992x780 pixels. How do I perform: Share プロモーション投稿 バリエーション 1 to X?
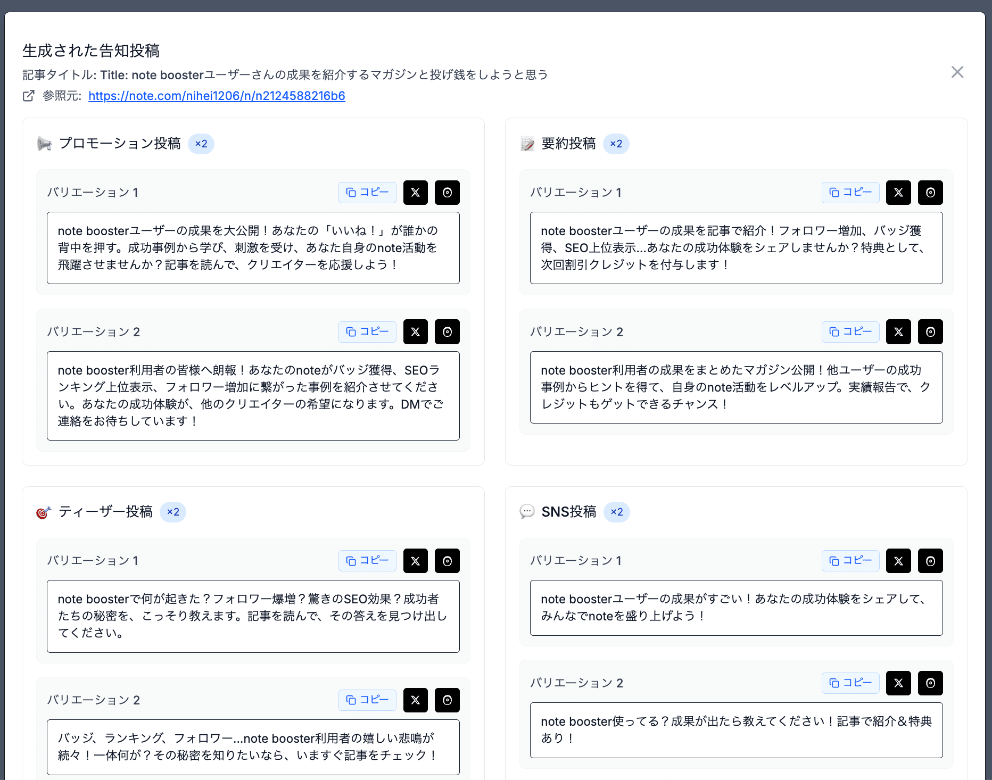[416, 193]
